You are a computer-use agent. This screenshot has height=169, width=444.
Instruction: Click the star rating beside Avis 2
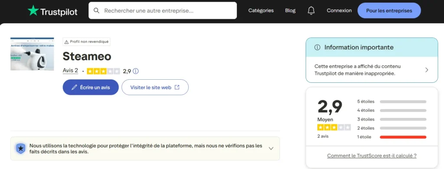[x=103, y=71]
